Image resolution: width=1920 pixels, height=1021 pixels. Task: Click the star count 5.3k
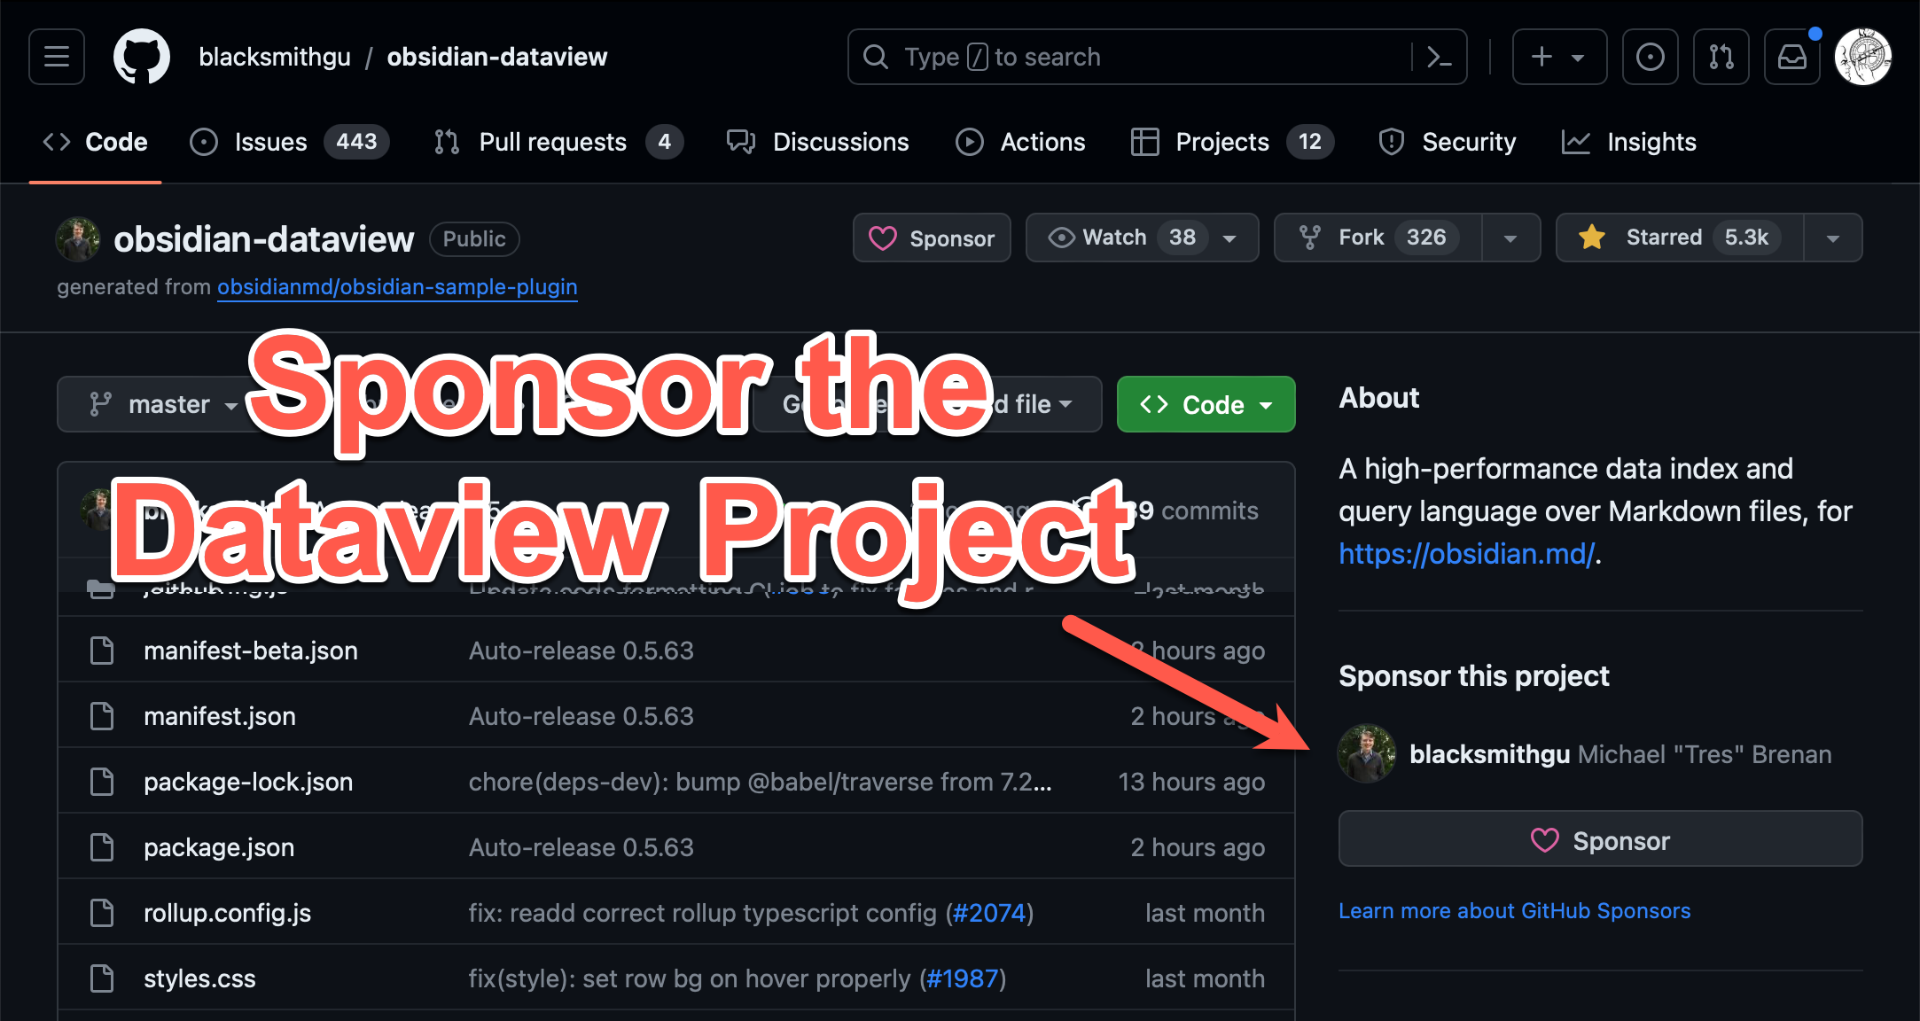[x=1746, y=238]
